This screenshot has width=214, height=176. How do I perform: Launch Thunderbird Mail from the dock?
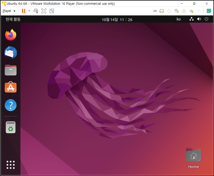click(11, 52)
